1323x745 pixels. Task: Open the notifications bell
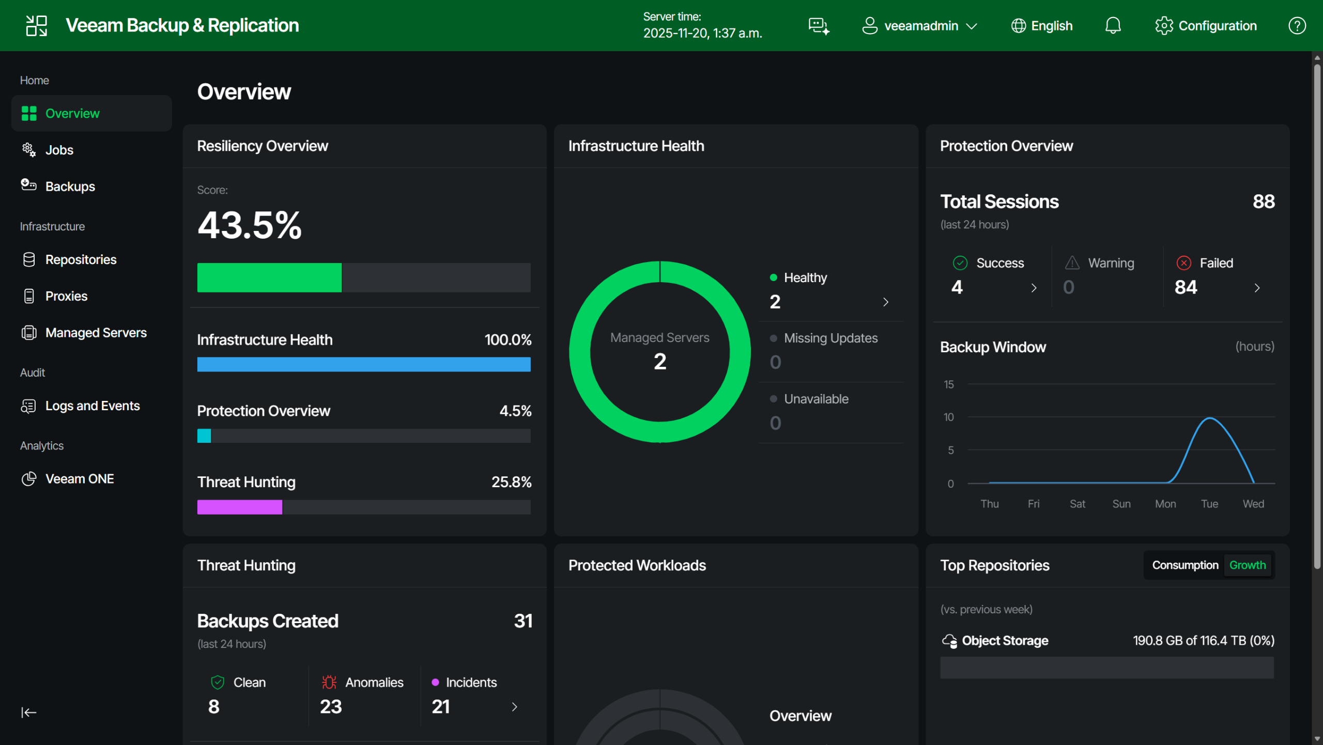click(1113, 26)
